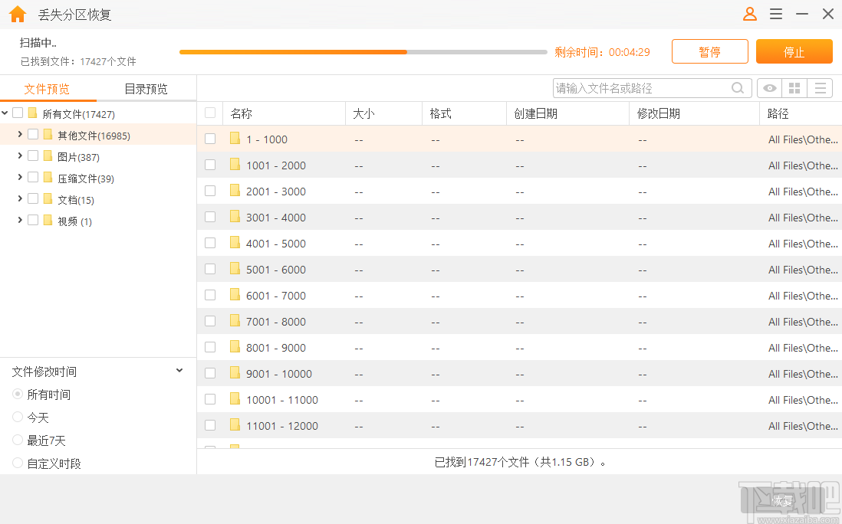Go to home via house icon

pyautogui.click(x=18, y=14)
